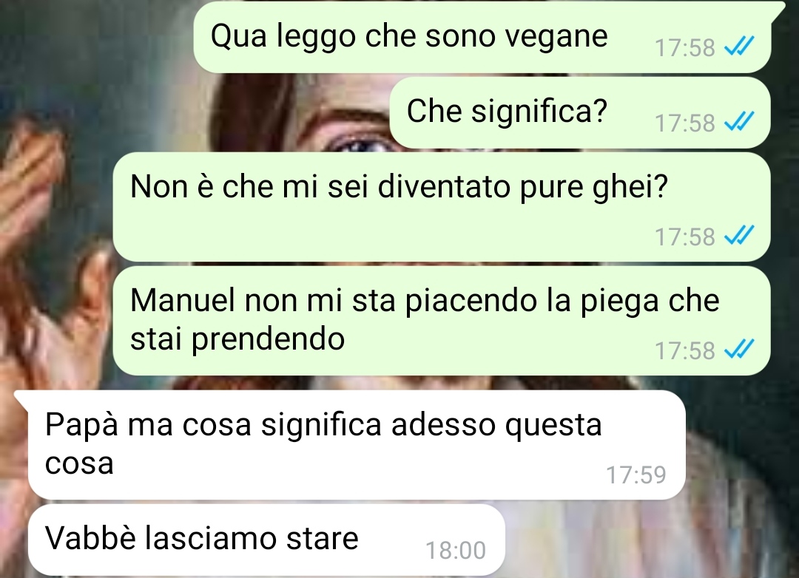799x578 pixels.
Task: Select the 'Qua leggo che sono vegane' message bubble
Action: pos(482,37)
